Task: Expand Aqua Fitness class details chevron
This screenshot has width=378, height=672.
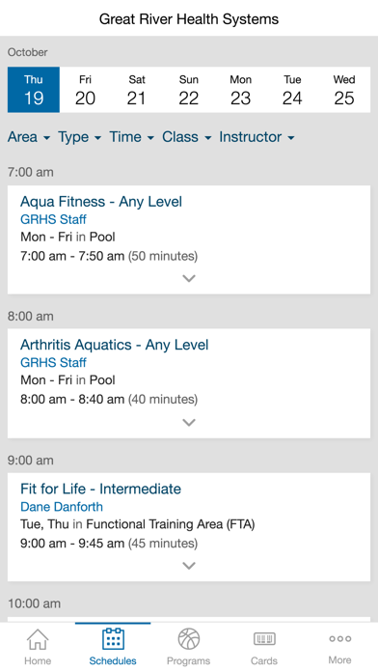Action: pos(189,279)
